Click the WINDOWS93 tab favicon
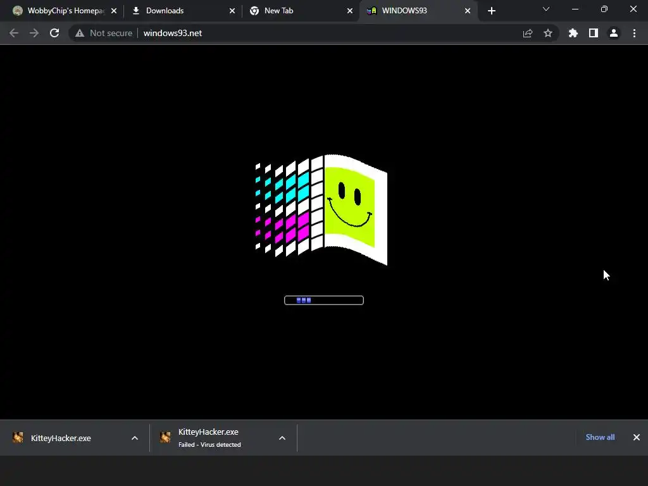This screenshot has height=486, width=648. click(371, 11)
